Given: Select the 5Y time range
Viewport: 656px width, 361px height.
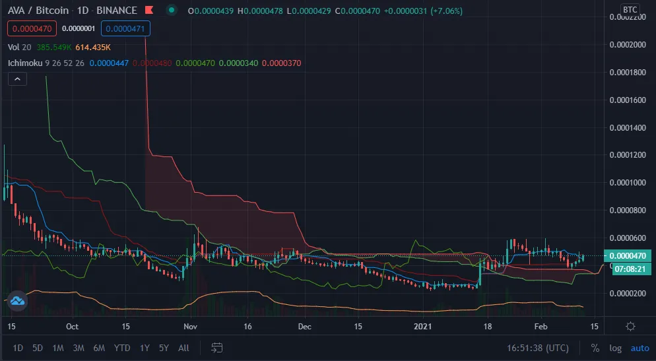Looking at the screenshot, I should click(x=164, y=348).
